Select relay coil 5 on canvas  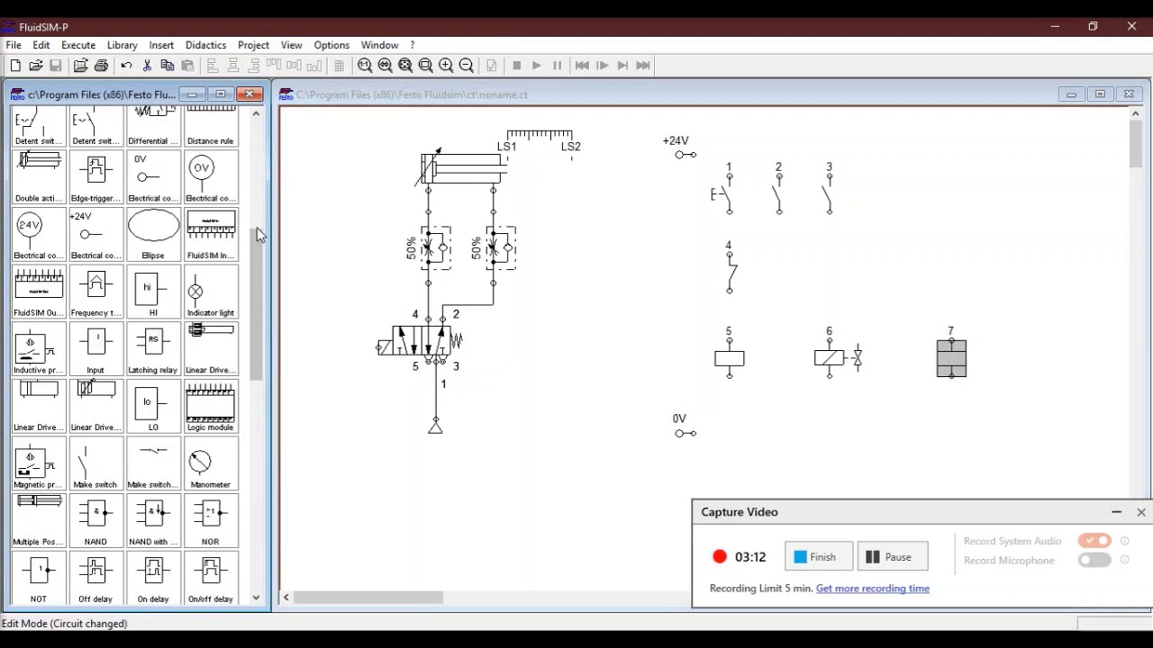729,358
